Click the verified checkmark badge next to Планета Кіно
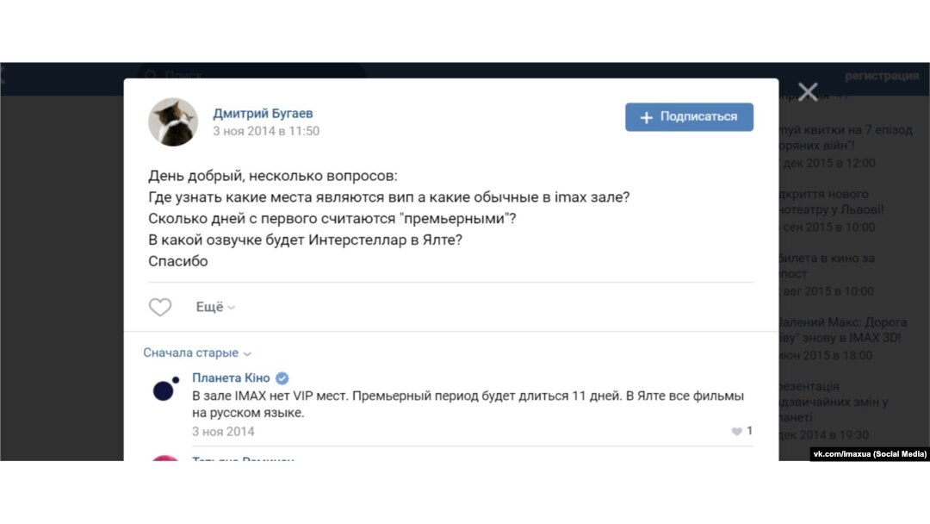Viewport: 930px width, 524px height. [282, 378]
